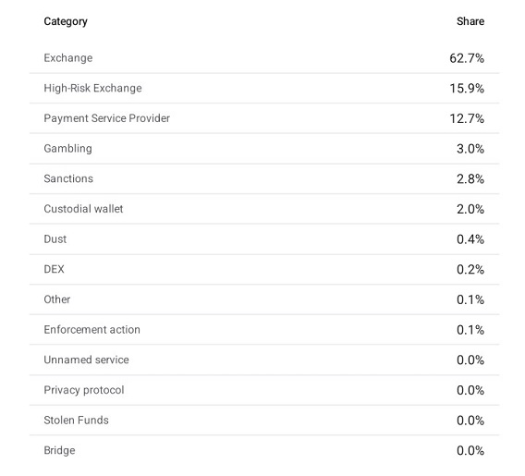Select the Exchange category row

(x=264, y=58)
